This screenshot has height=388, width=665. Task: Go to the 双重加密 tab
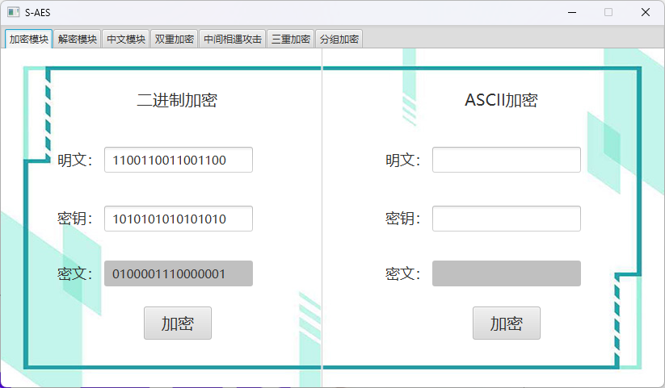tap(174, 39)
